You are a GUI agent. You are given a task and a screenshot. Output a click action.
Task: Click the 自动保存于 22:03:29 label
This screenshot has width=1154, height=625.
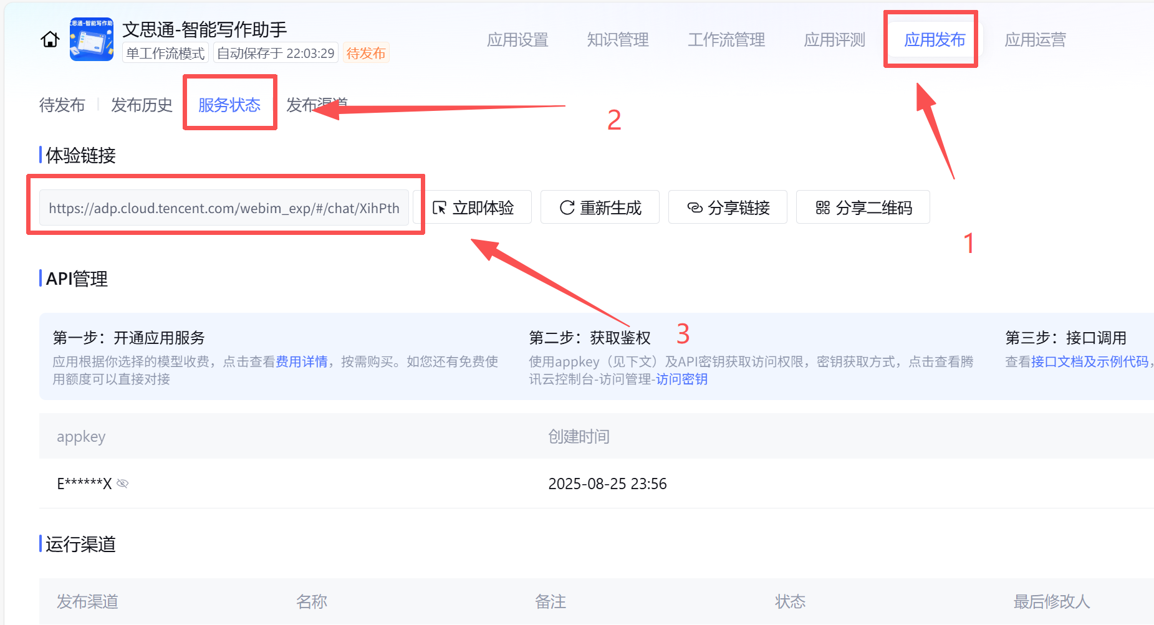(276, 53)
